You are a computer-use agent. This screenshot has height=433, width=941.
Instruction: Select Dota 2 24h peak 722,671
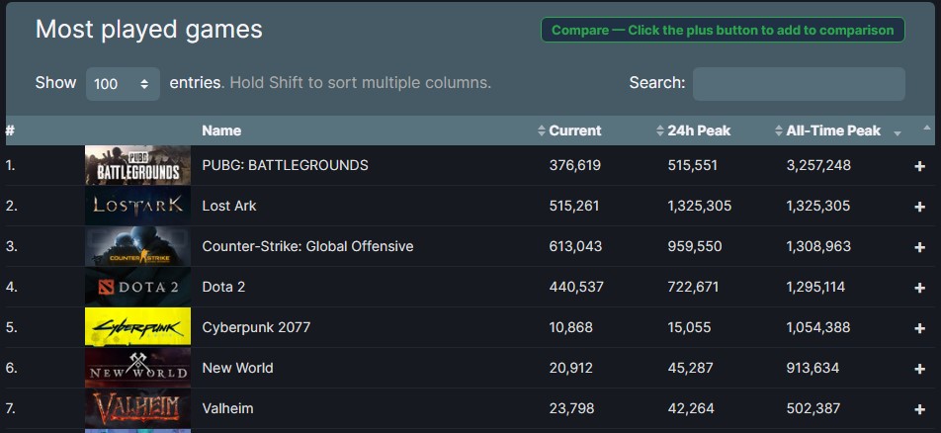click(x=693, y=287)
